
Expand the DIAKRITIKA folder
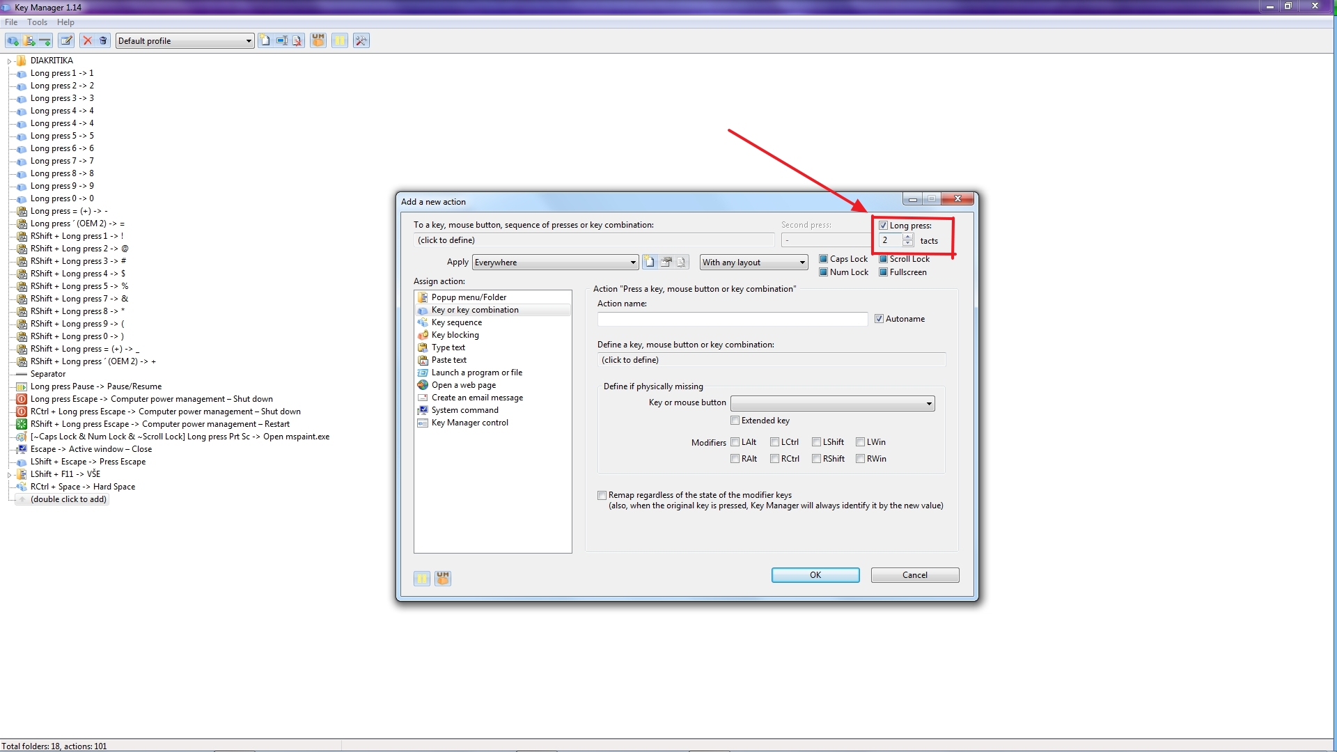(10, 61)
